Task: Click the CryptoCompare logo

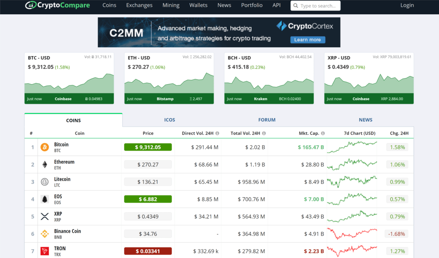Action: pyautogui.click(x=57, y=5)
